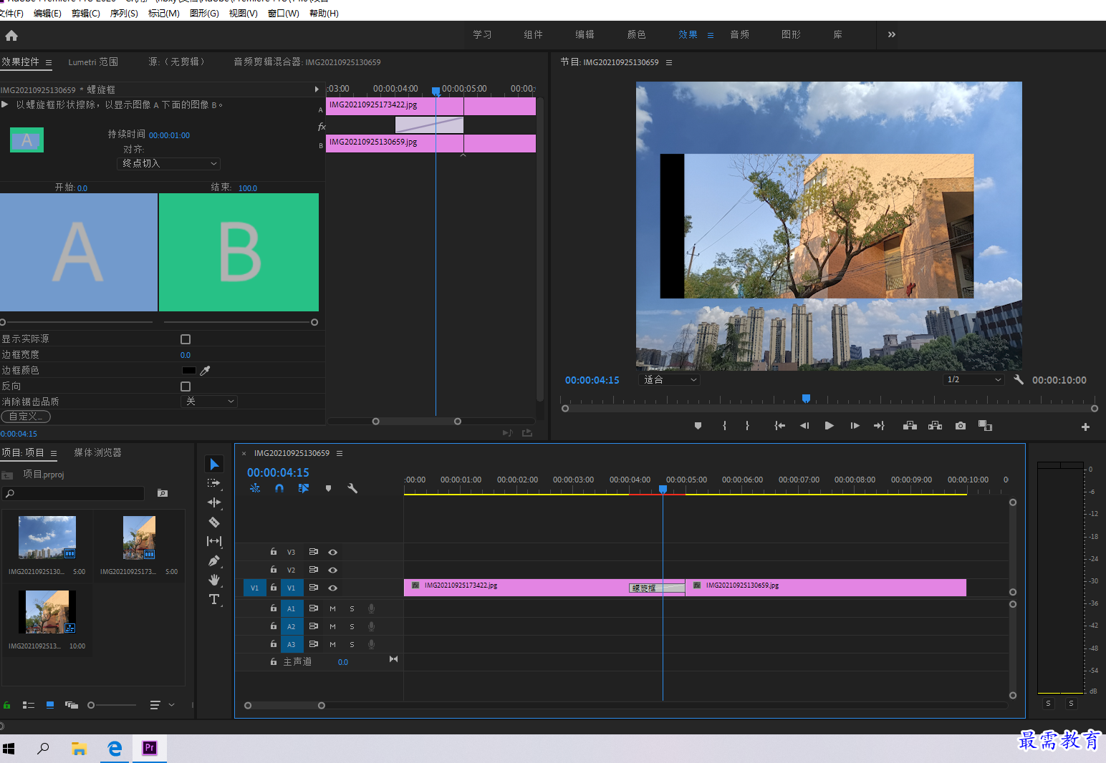This screenshot has width=1106, height=763.
Task: Toggle linked selection in timeline
Action: point(304,488)
